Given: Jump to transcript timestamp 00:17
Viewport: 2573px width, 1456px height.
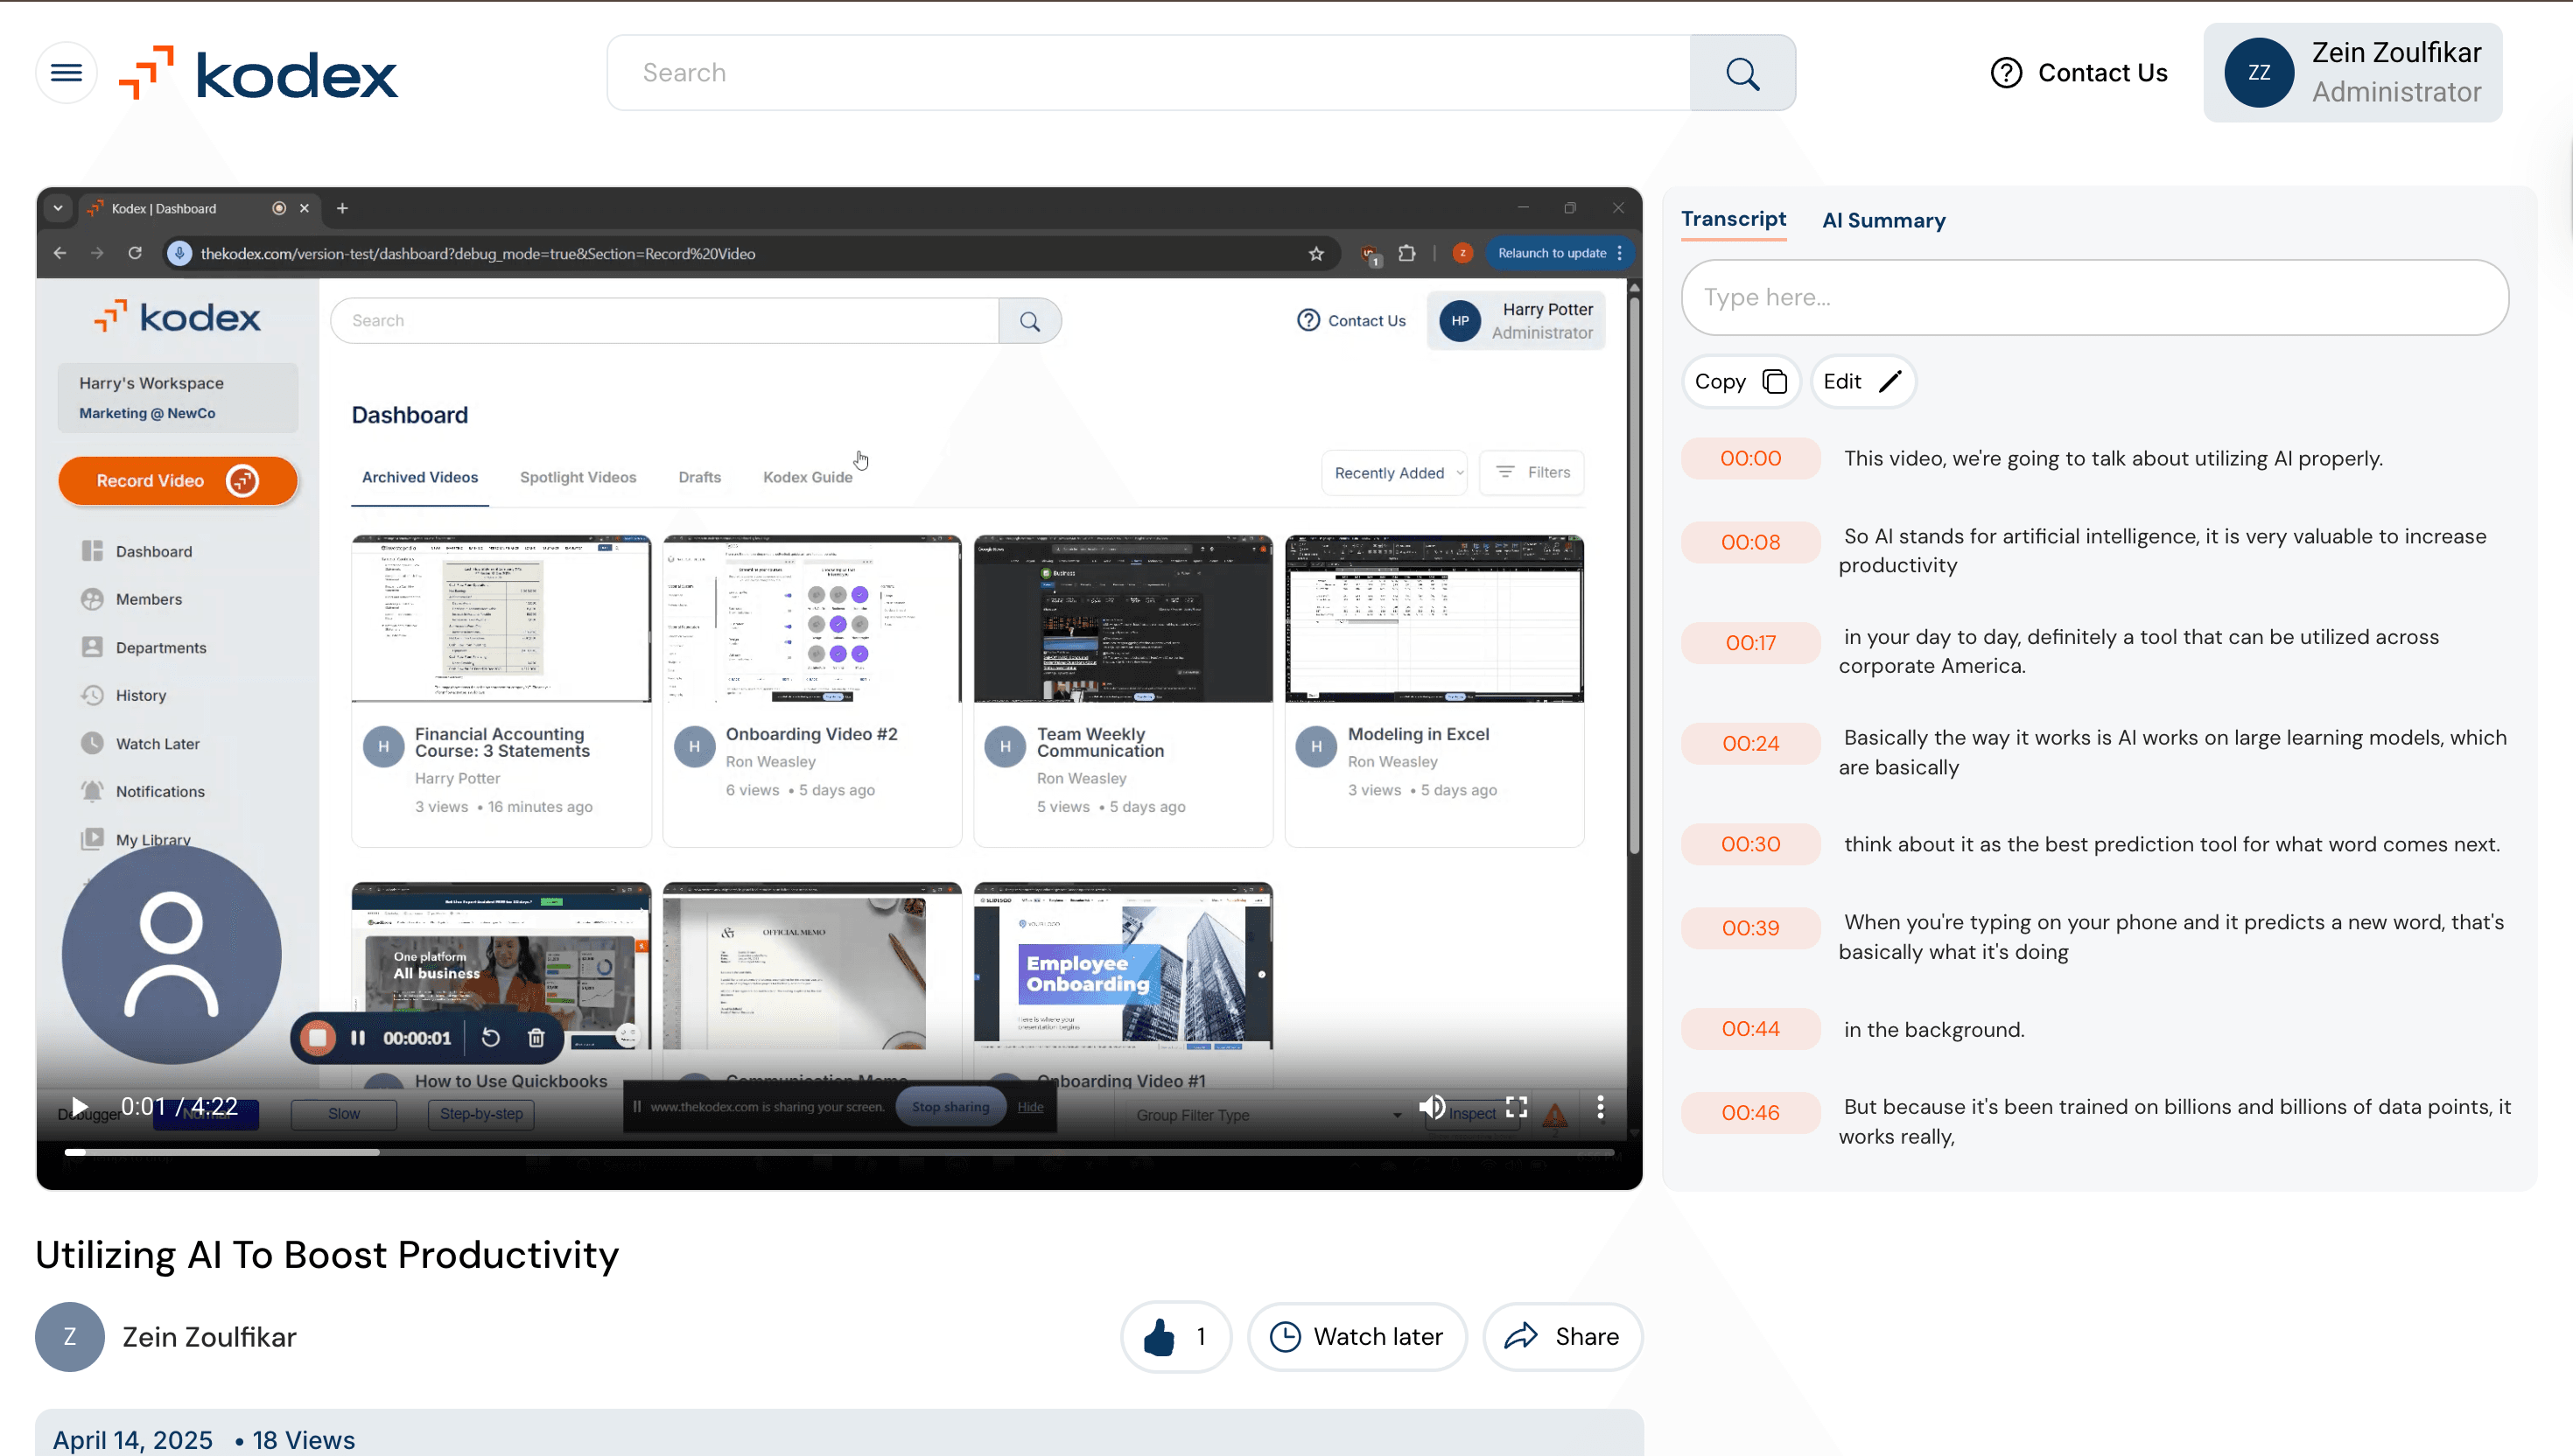Looking at the screenshot, I should tap(1750, 643).
